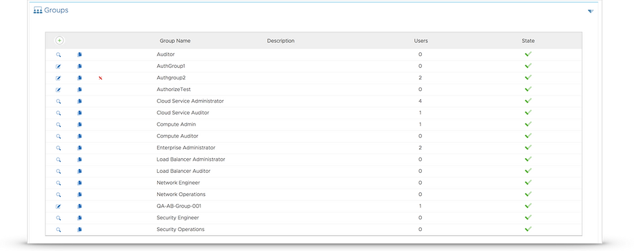View Compute Admin magnifier icon
The image size is (634, 251).
(x=58, y=125)
